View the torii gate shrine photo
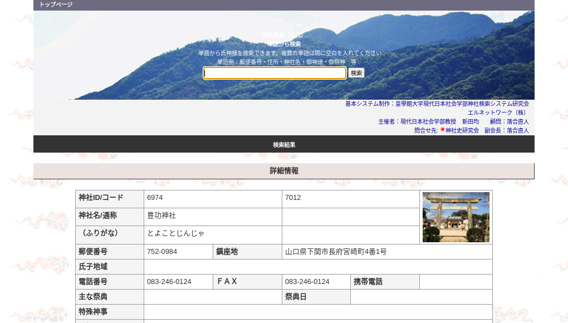 click(456, 217)
